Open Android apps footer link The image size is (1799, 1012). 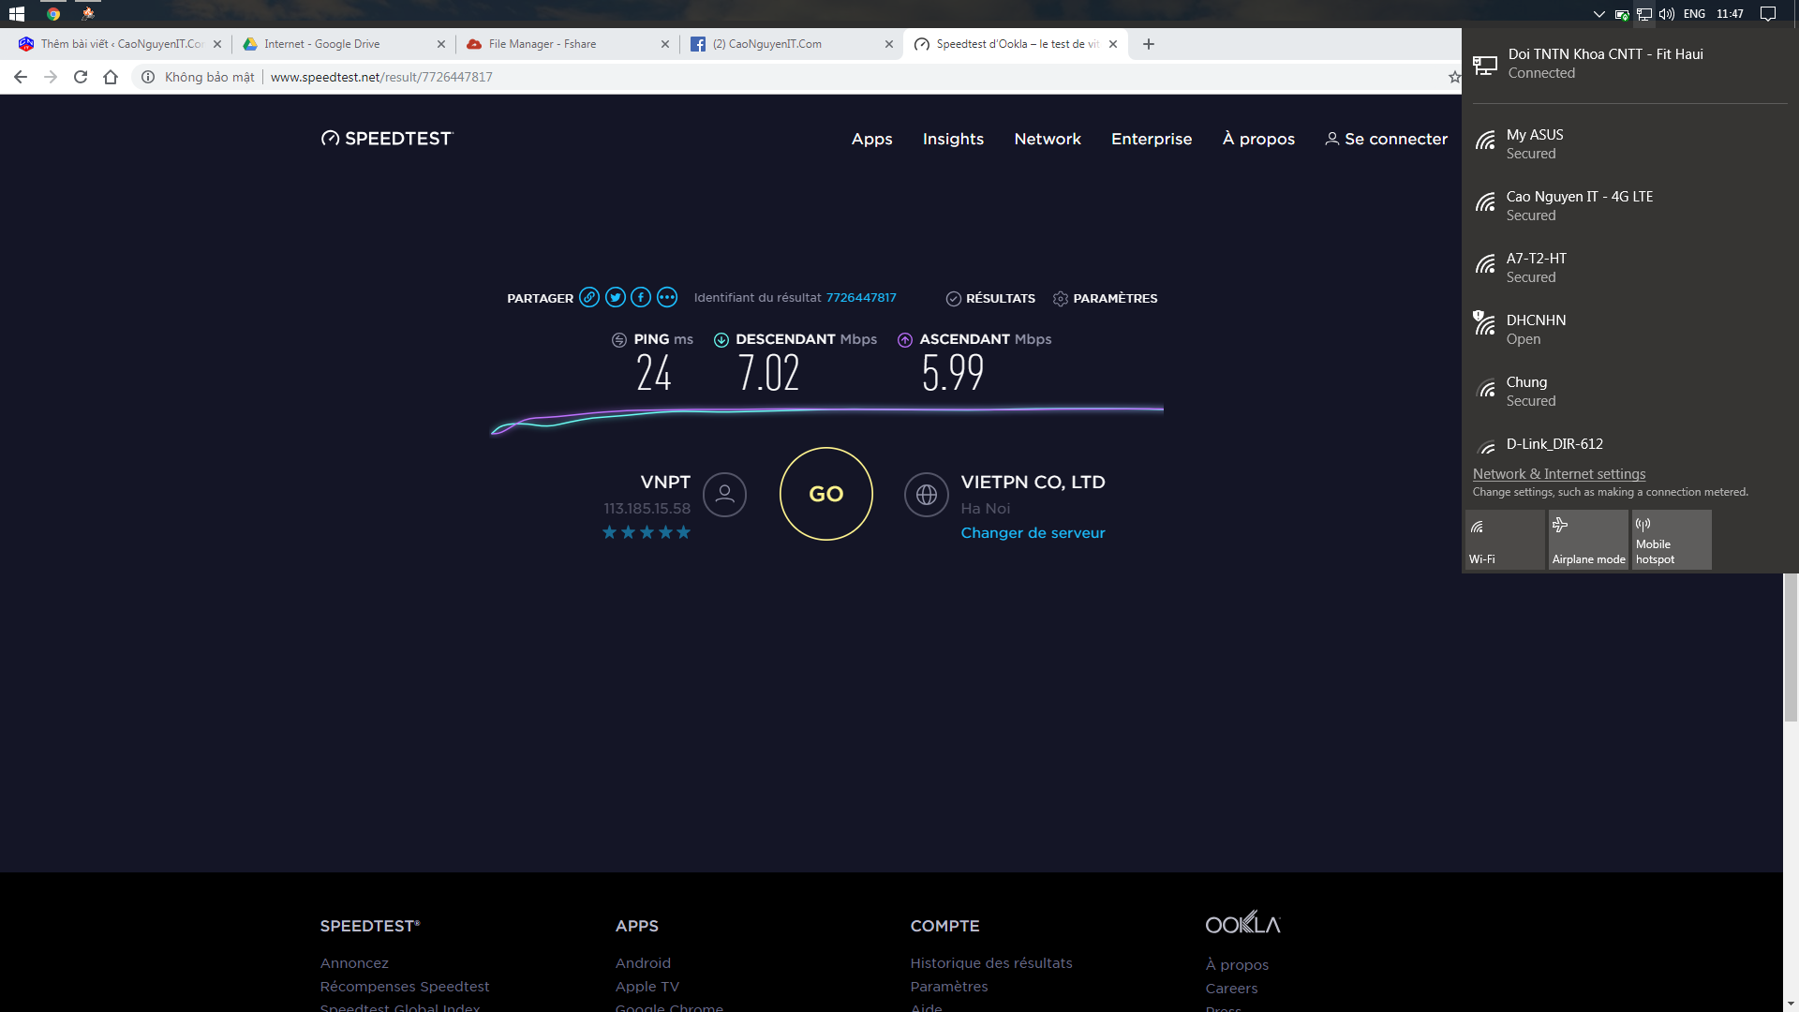click(x=643, y=962)
